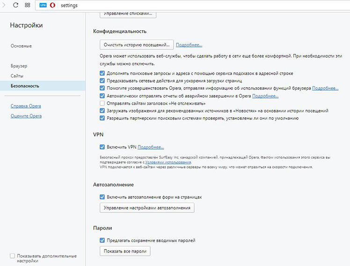Open the Speed Dial grid icon
Image resolution: width=350 pixels, height=266 pixels.
pos(28,5)
